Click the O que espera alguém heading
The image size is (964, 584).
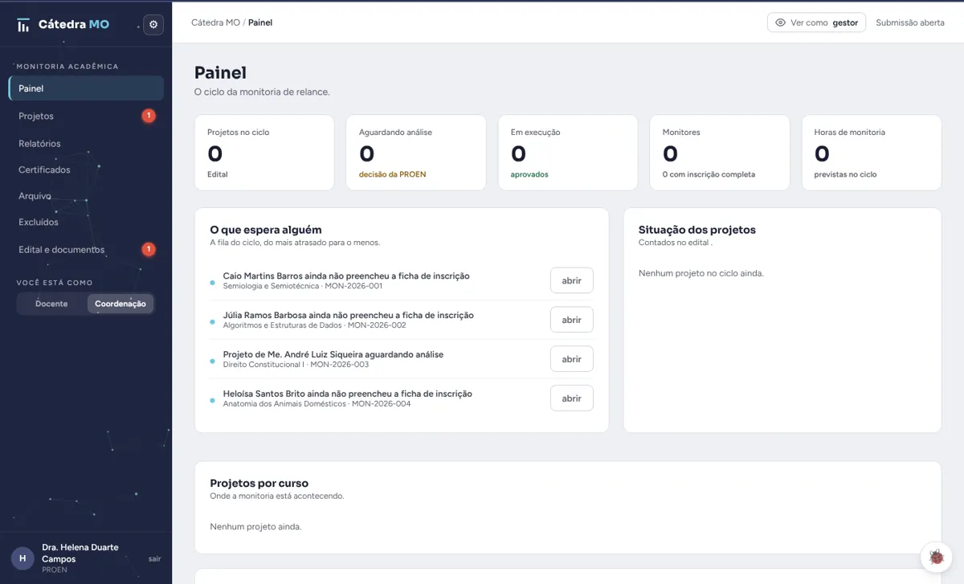point(266,230)
